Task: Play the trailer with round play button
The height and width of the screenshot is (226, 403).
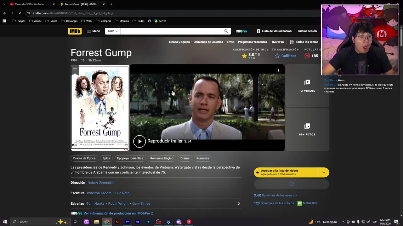Action: [139, 141]
